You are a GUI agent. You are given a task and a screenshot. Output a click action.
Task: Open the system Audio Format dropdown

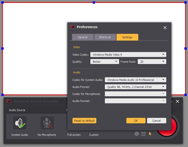click(135, 87)
